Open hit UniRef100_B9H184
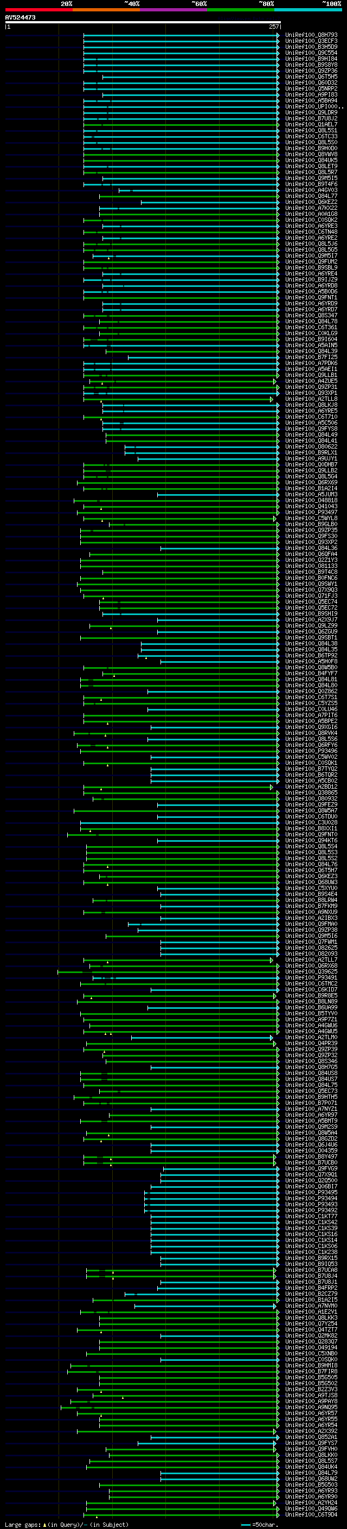347x1529 pixels. (x=311, y=59)
